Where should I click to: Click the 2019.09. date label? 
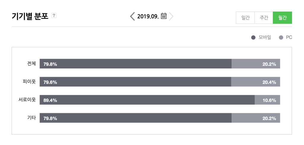coord(148,16)
